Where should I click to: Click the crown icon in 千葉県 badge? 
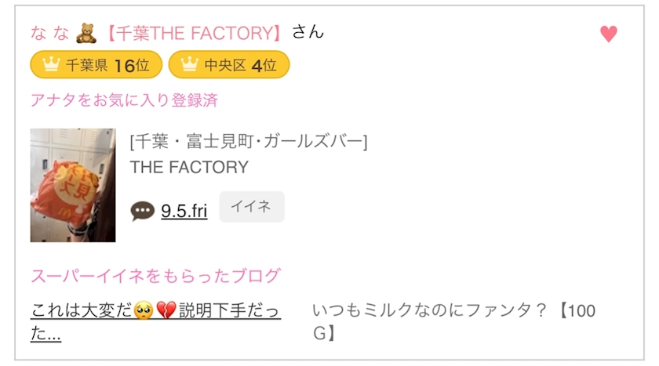point(51,65)
